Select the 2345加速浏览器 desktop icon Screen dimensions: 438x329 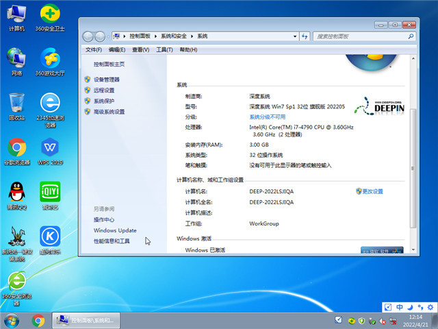tap(50, 110)
